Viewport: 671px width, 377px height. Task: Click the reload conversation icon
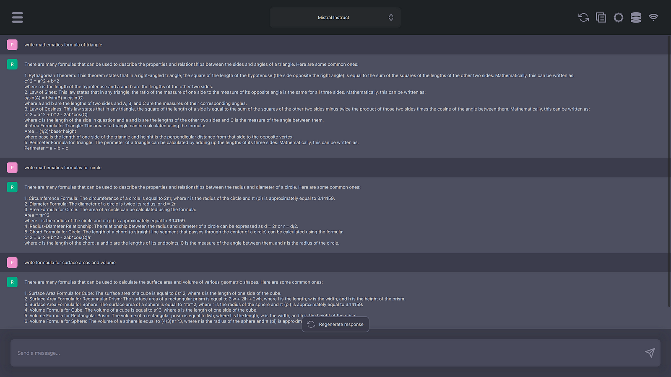pyautogui.click(x=583, y=17)
